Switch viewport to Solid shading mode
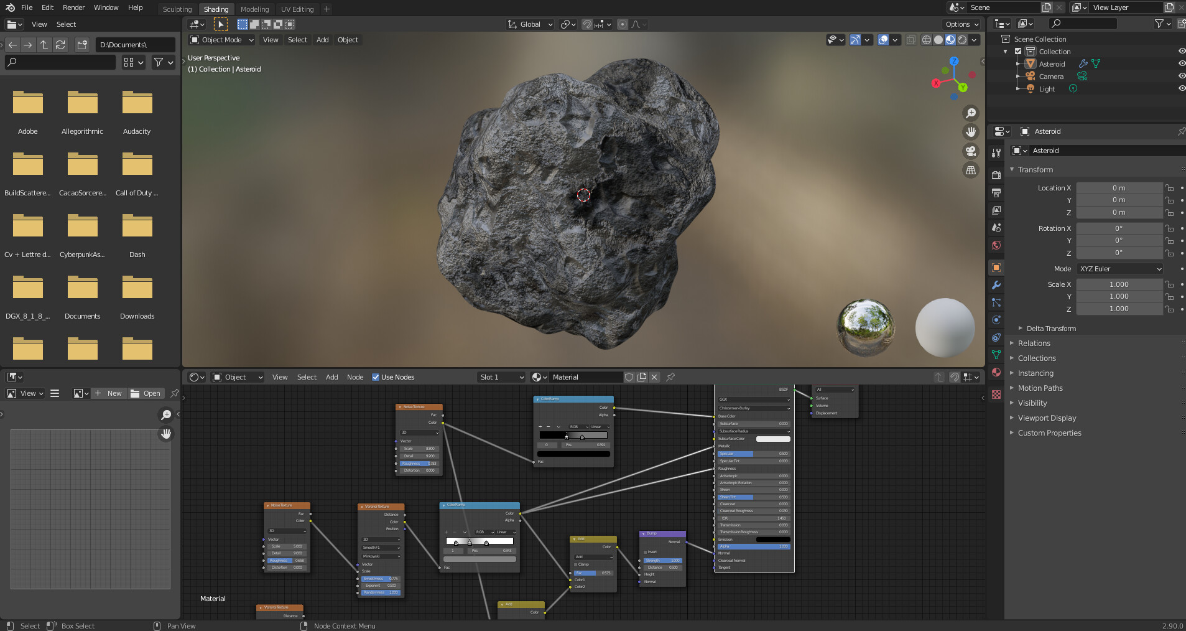The height and width of the screenshot is (631, 1186). [938, 40]
